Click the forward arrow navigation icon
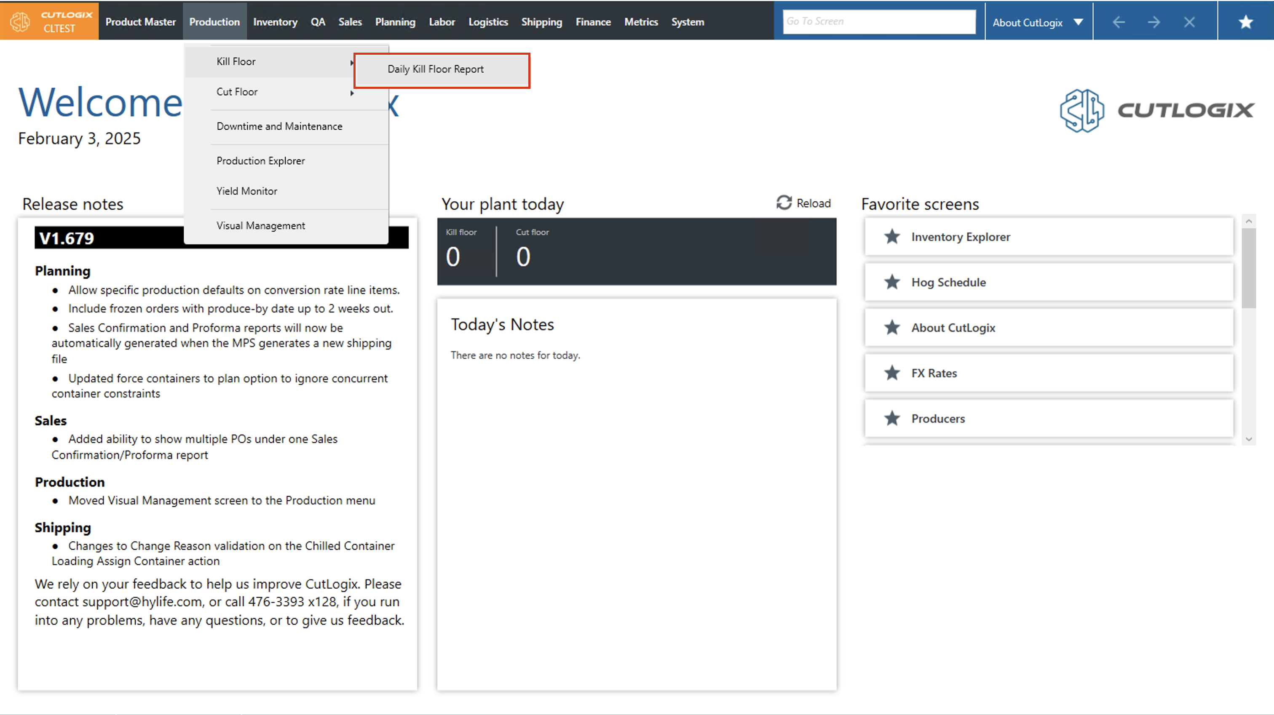The image size is (1274, 715). [1154, 22]
